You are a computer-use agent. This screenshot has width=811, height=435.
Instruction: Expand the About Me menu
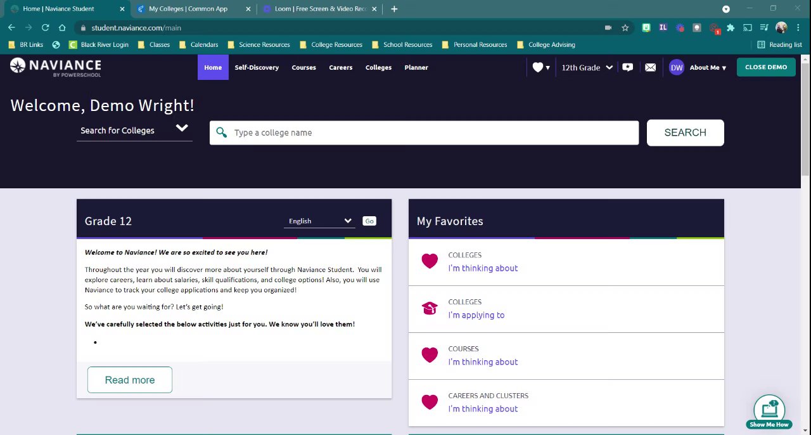708,67
